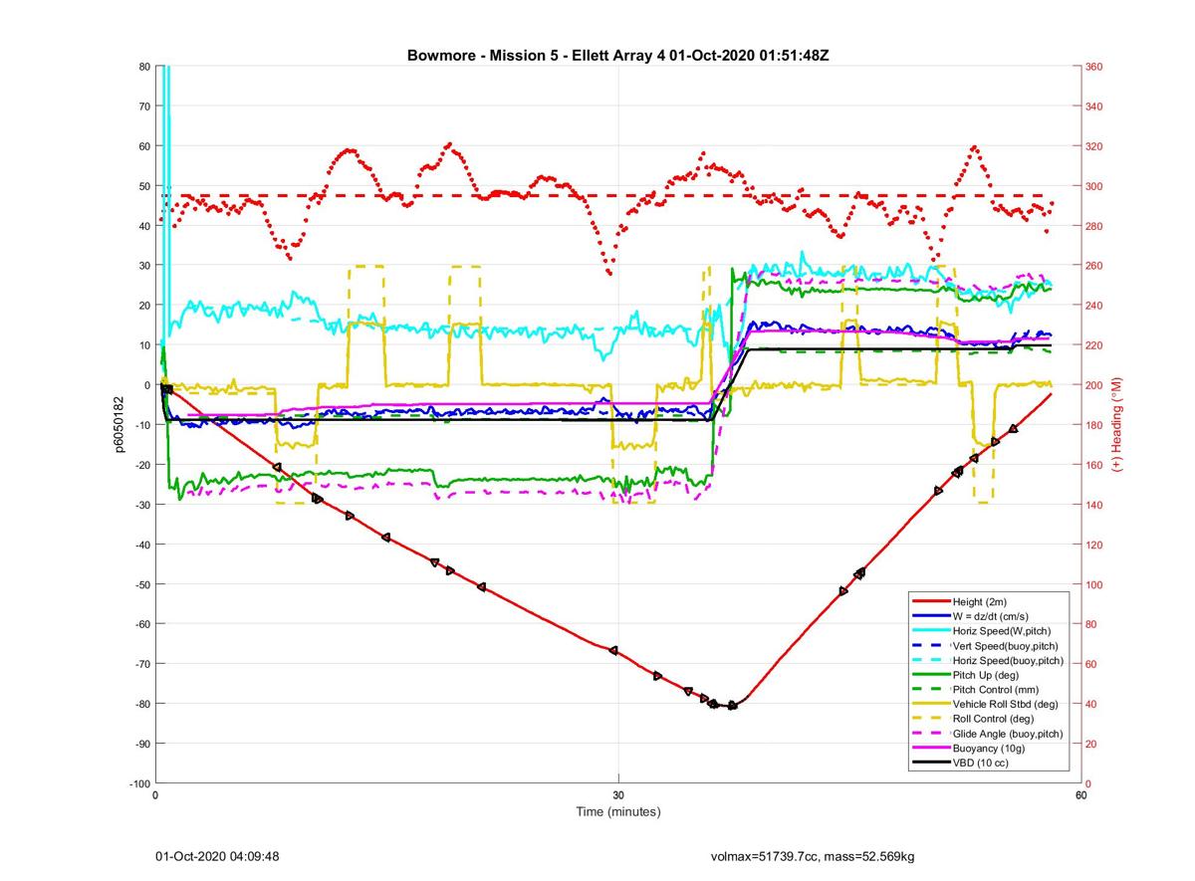Select the "volmax=51739.7cc, mass=52.569kg" footer text
Image resolution: width=1195 pixels, height=881 pixels.
click(814, 856)
